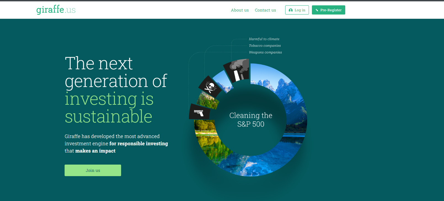Select the skull and crossbones icon
This screenshot has height=201, width=444.
pyautogui.click(x=210, y=87)
